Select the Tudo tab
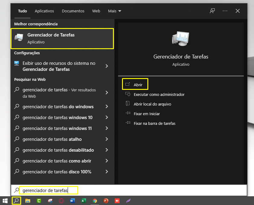The height and width of the screenshot is (205, 254). pyautogui.click(x=23, y=11)
